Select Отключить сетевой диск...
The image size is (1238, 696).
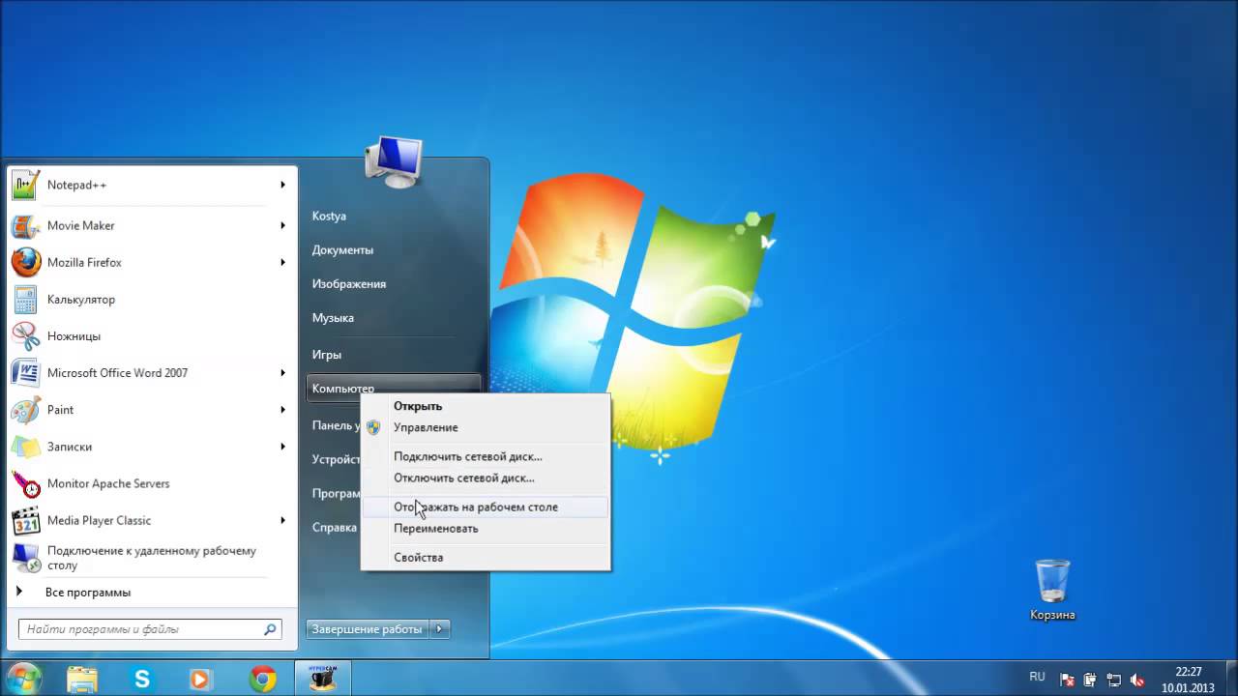[x=486, y=478]
